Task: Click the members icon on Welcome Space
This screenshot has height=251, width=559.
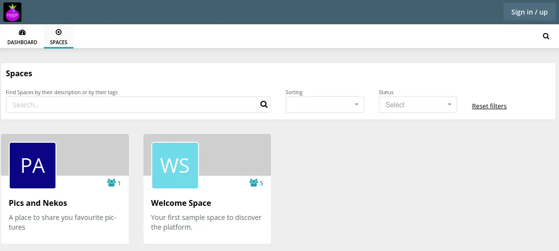Action: pyautogui.click(x=253, y=183)
